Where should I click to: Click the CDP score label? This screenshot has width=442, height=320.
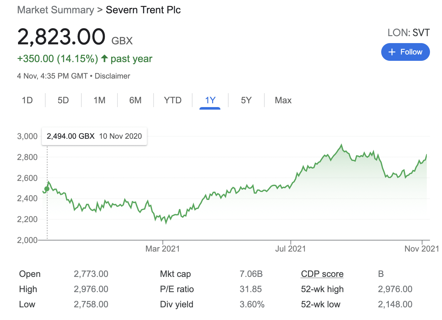322,274
